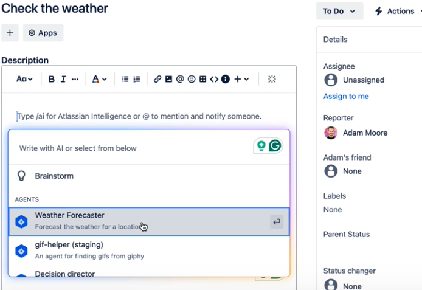The height and width of the screenshot is (290, 422).
Task: Choose Brainstorm from the AI menu
Action: point(54,176)
